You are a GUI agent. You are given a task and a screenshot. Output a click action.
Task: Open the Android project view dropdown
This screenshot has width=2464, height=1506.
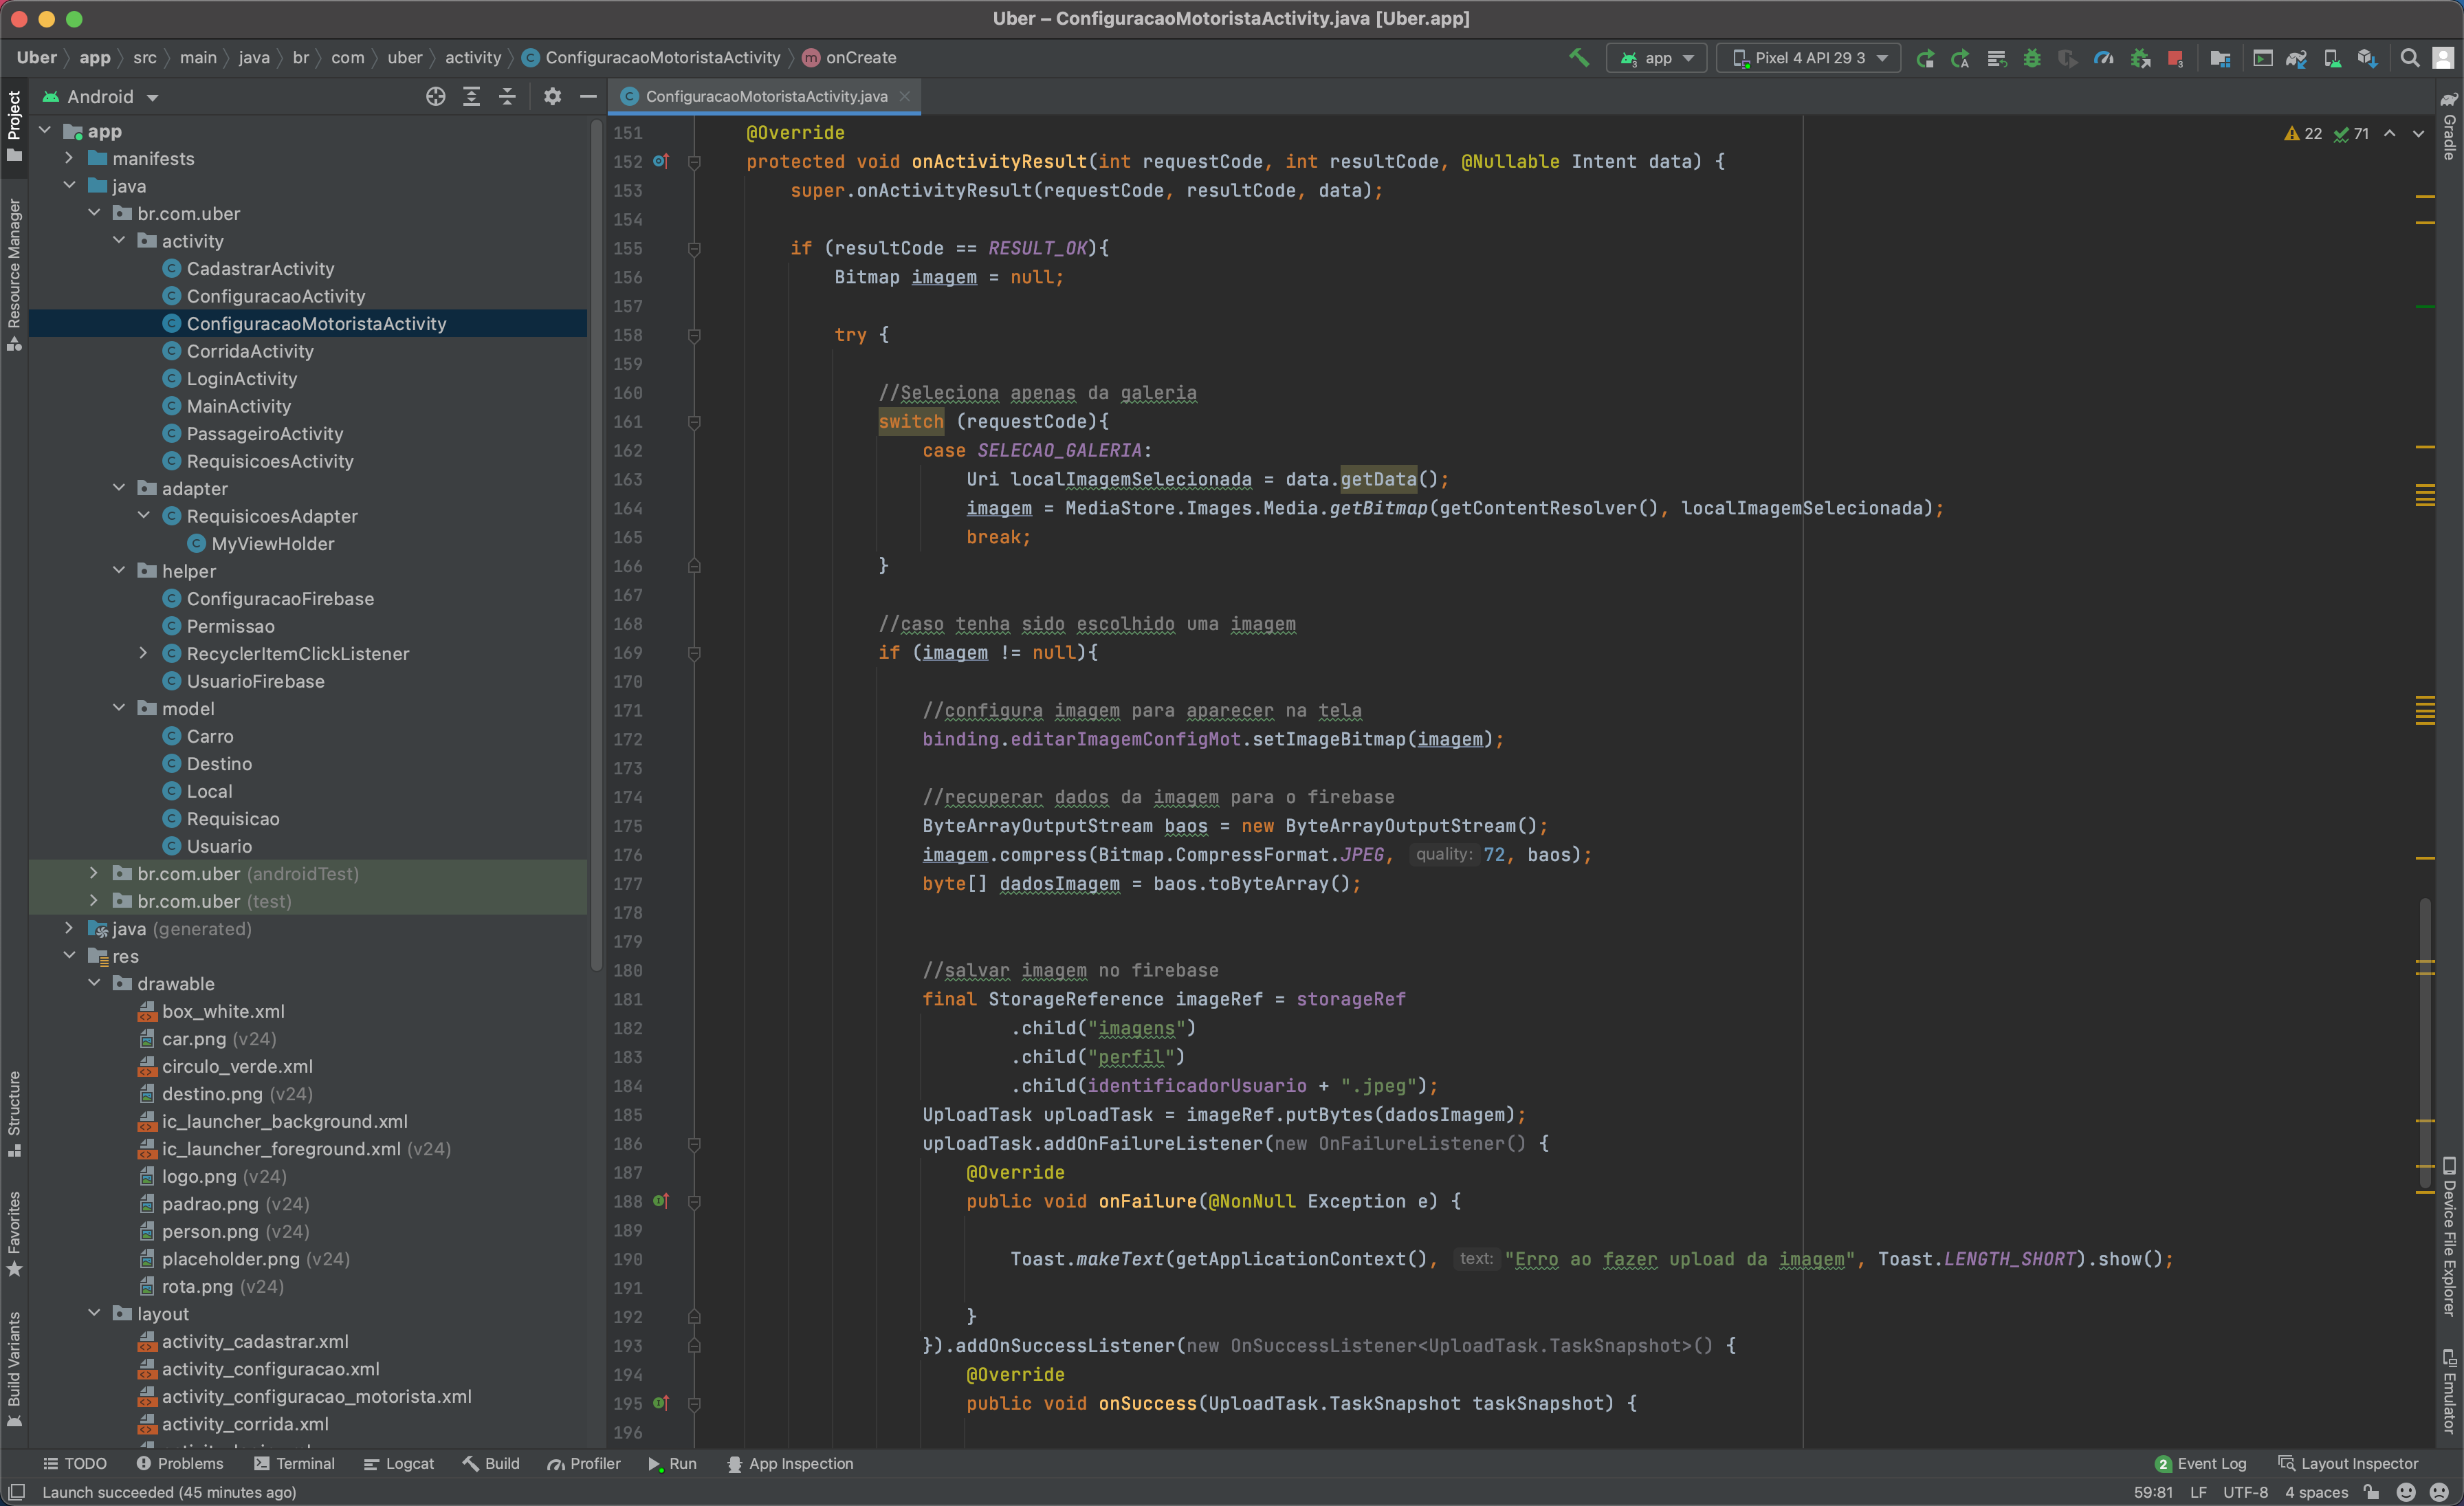pyautogui.click(x=100, y=97)
